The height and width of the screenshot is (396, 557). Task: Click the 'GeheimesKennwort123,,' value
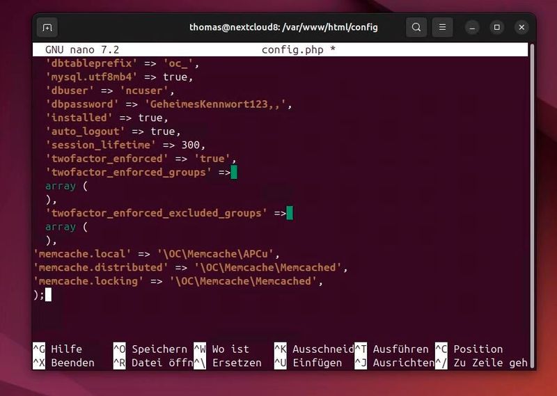click(215, 104)
